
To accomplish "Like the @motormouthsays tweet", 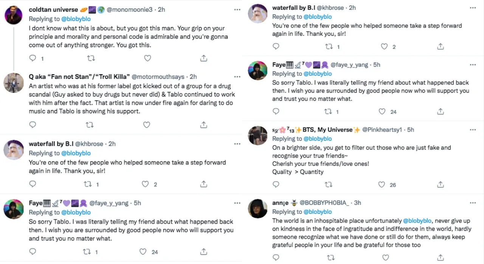I will (146, 124).
